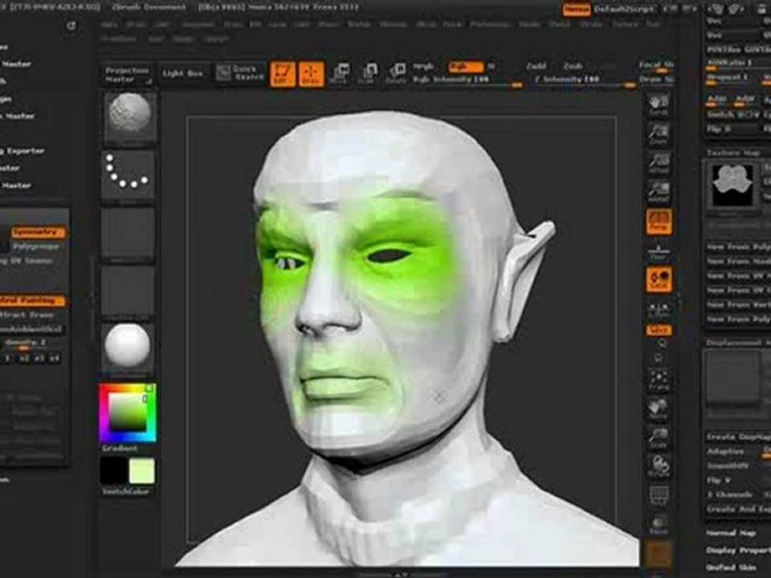Click the Frame mesh icon
771x578 pixels.
(659, 381)
